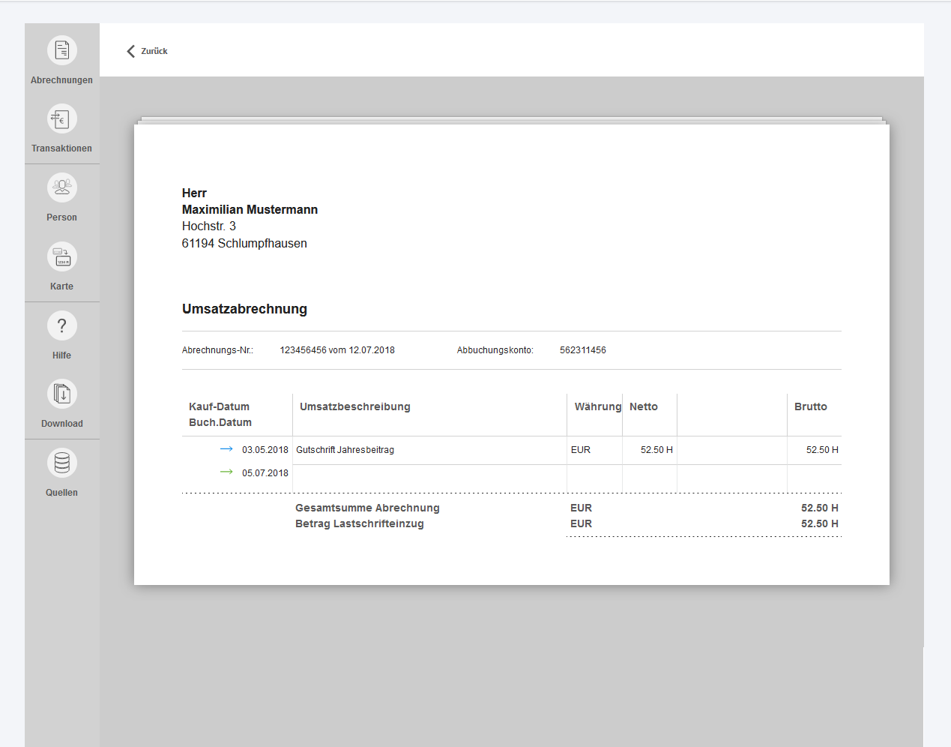Click the Karte label in sidebar

coord(62,286)
